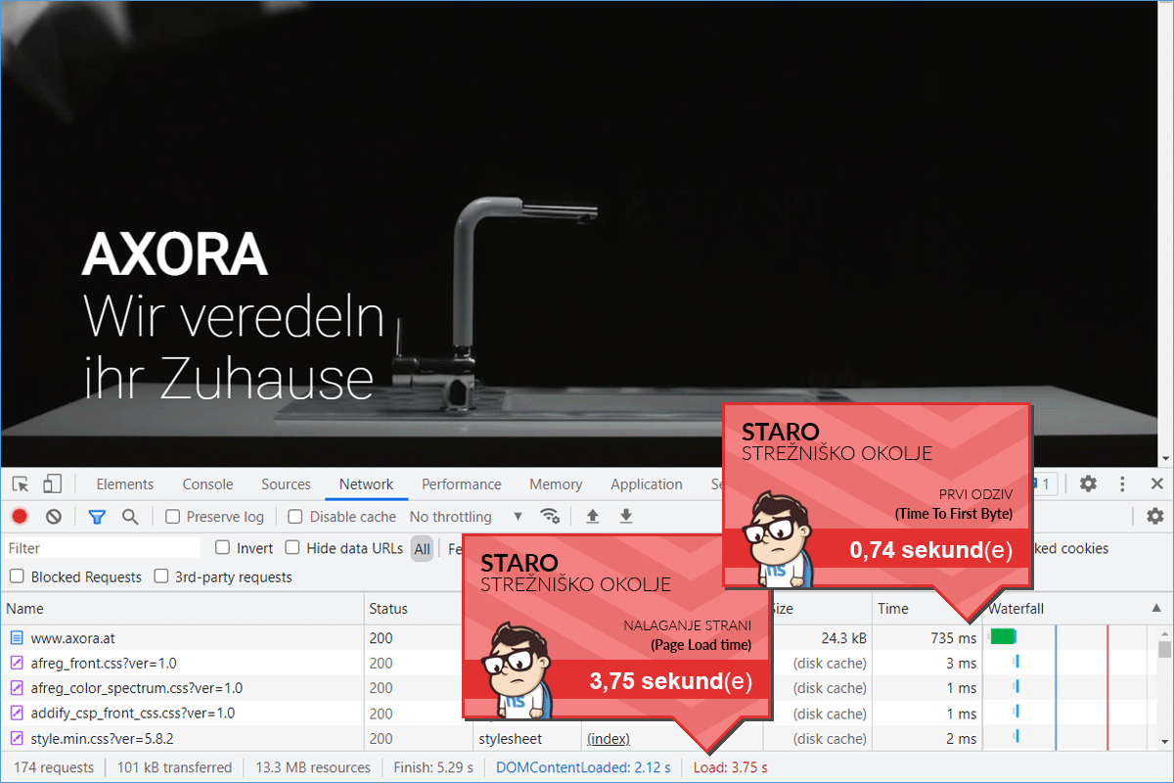Open network panel settings gear
This screenshot has width=1174, height=783.
(x=1155, y=517)
